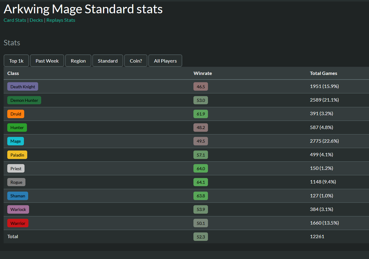This screenshot has width=369, height=259.
Task: Click the 61.9 winrate for Druid
Action: pos(201,114)
